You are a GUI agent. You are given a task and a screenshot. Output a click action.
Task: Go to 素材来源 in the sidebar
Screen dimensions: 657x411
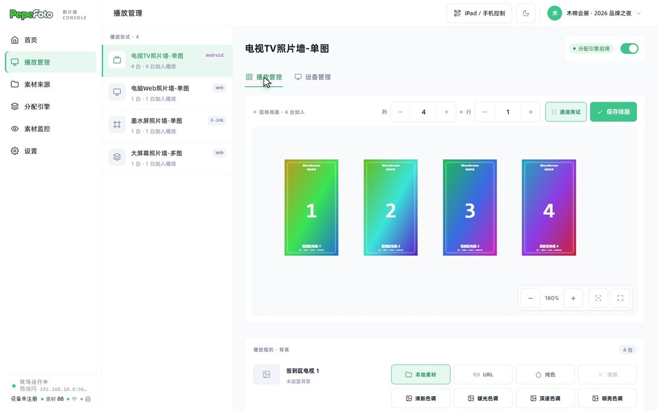pos(51,84)
